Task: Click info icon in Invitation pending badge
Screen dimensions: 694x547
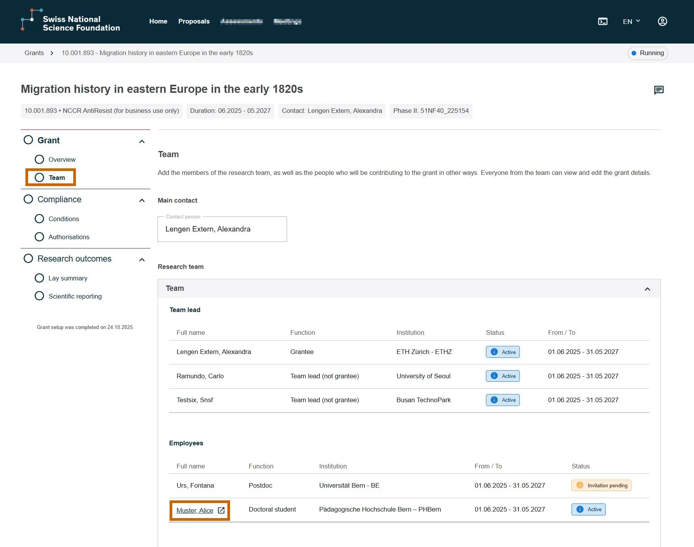Action: (580, 485)
